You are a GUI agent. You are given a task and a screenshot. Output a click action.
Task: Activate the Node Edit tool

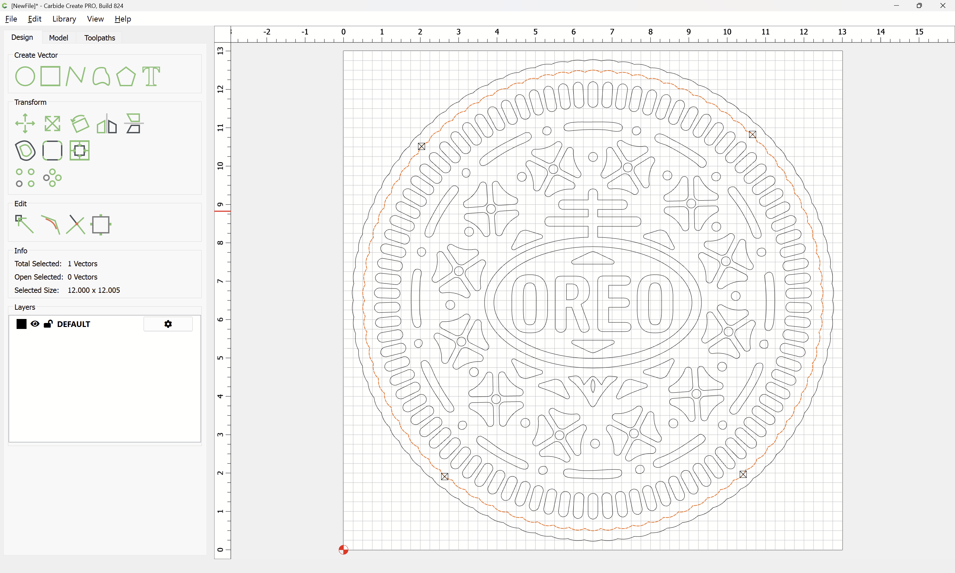(x=24, y=224)
